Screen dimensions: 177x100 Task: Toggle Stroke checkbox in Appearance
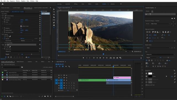(146, 76)
